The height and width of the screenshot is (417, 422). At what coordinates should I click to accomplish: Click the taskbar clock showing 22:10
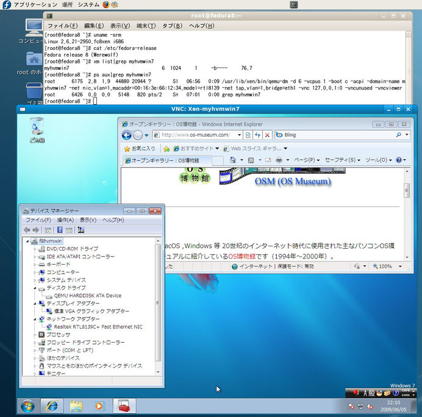click(x=393, y=406)
